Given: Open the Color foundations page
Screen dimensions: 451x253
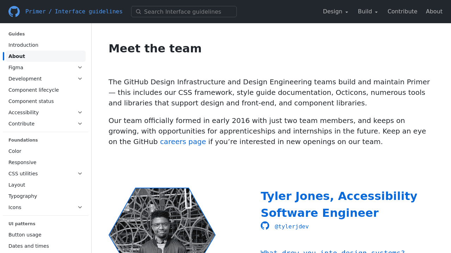Looking at the screenshot, I should [x=15, y=151].
